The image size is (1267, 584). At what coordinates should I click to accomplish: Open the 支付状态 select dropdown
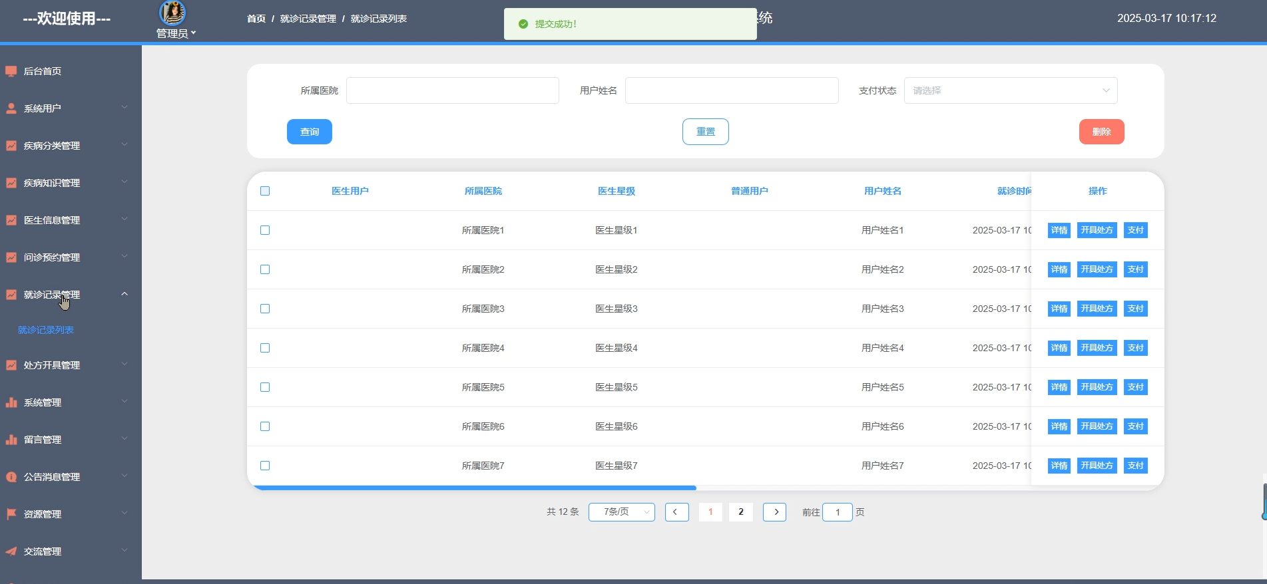click(1011, 90)
